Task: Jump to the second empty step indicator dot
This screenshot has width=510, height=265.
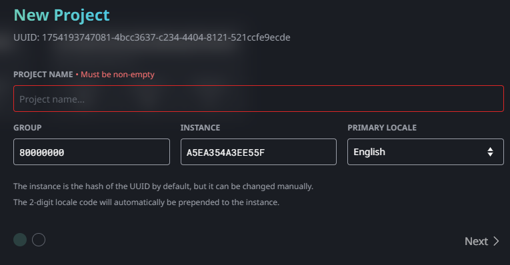Action: (x=39, y=240)
